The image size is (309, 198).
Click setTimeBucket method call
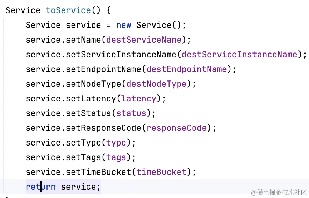99,172
